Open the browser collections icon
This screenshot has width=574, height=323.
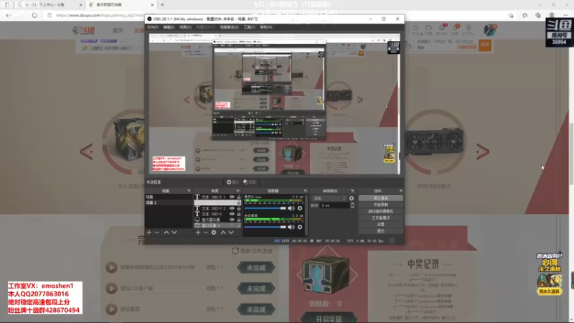pos(537,15)
